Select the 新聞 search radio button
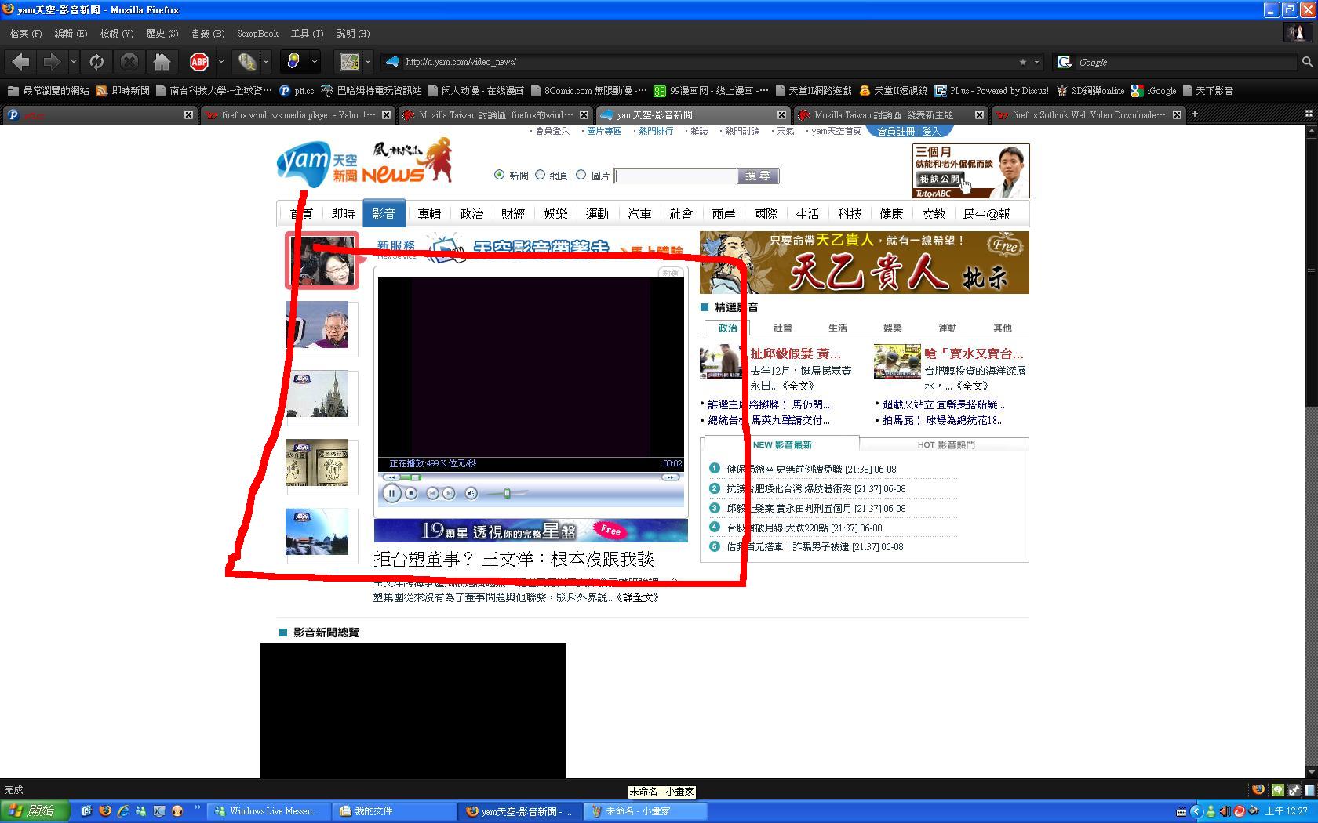 (x=499, y=175)
